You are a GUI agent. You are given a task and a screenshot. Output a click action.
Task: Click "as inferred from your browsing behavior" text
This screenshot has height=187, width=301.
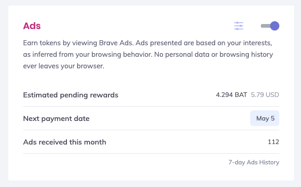[x=88, y=54]
